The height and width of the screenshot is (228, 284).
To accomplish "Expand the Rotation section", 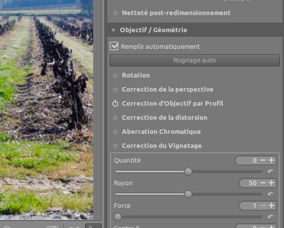I will click(136, 75).
